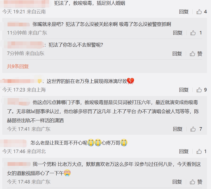Screen dimensions: 211x189
Task: Click the broken heart emoji comment text
Action: pos(90,81)
